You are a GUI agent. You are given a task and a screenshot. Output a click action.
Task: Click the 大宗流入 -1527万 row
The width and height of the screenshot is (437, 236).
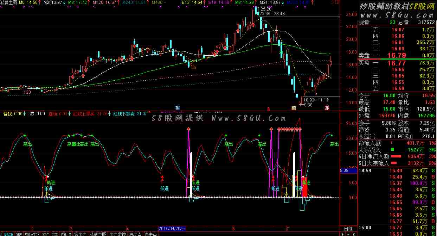pyautogui.click(x=397, y=150)
